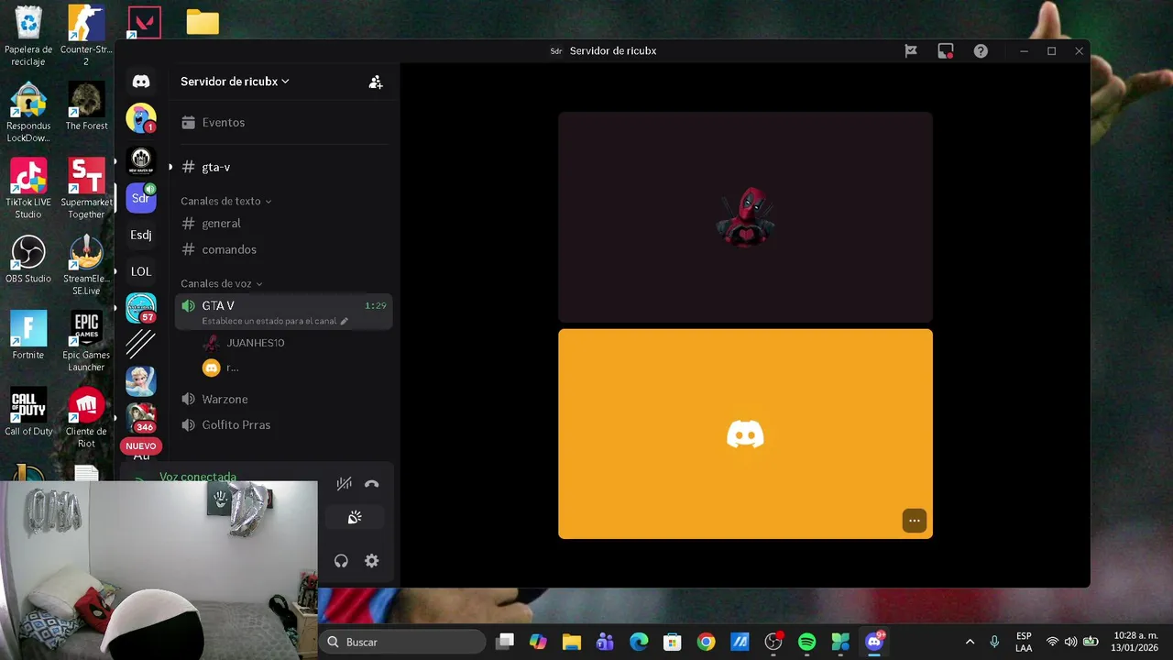This screenshot has height=660, width=1173.
Task: Open Servidor de ricubx server dropdown
Action: coord(235,82)
